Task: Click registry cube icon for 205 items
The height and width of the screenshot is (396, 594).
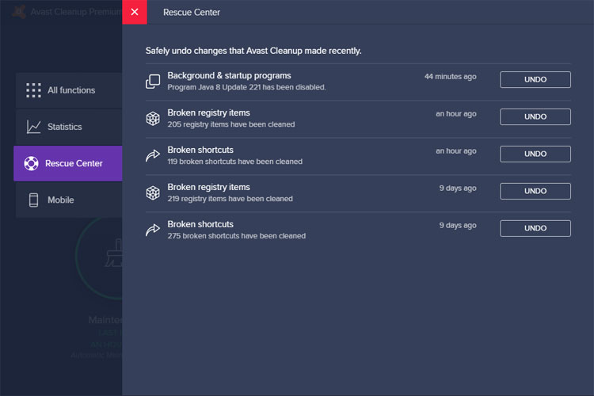Action: (153, 119)
